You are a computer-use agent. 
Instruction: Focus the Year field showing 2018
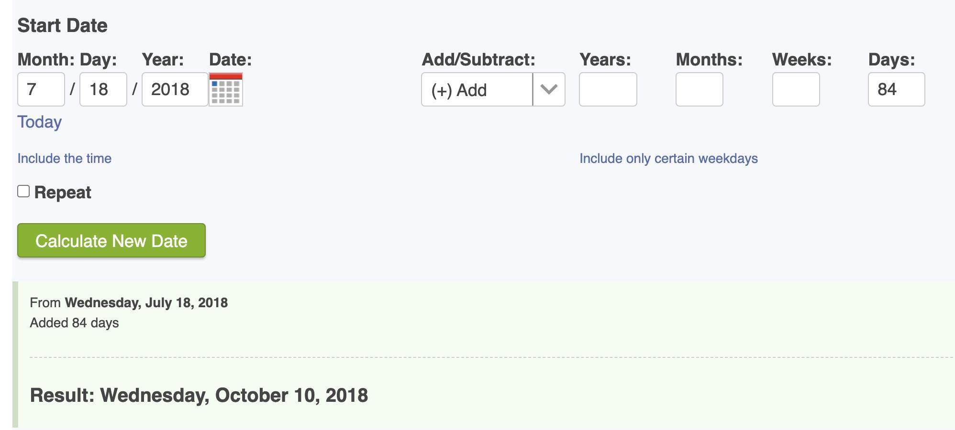point(175,89)
